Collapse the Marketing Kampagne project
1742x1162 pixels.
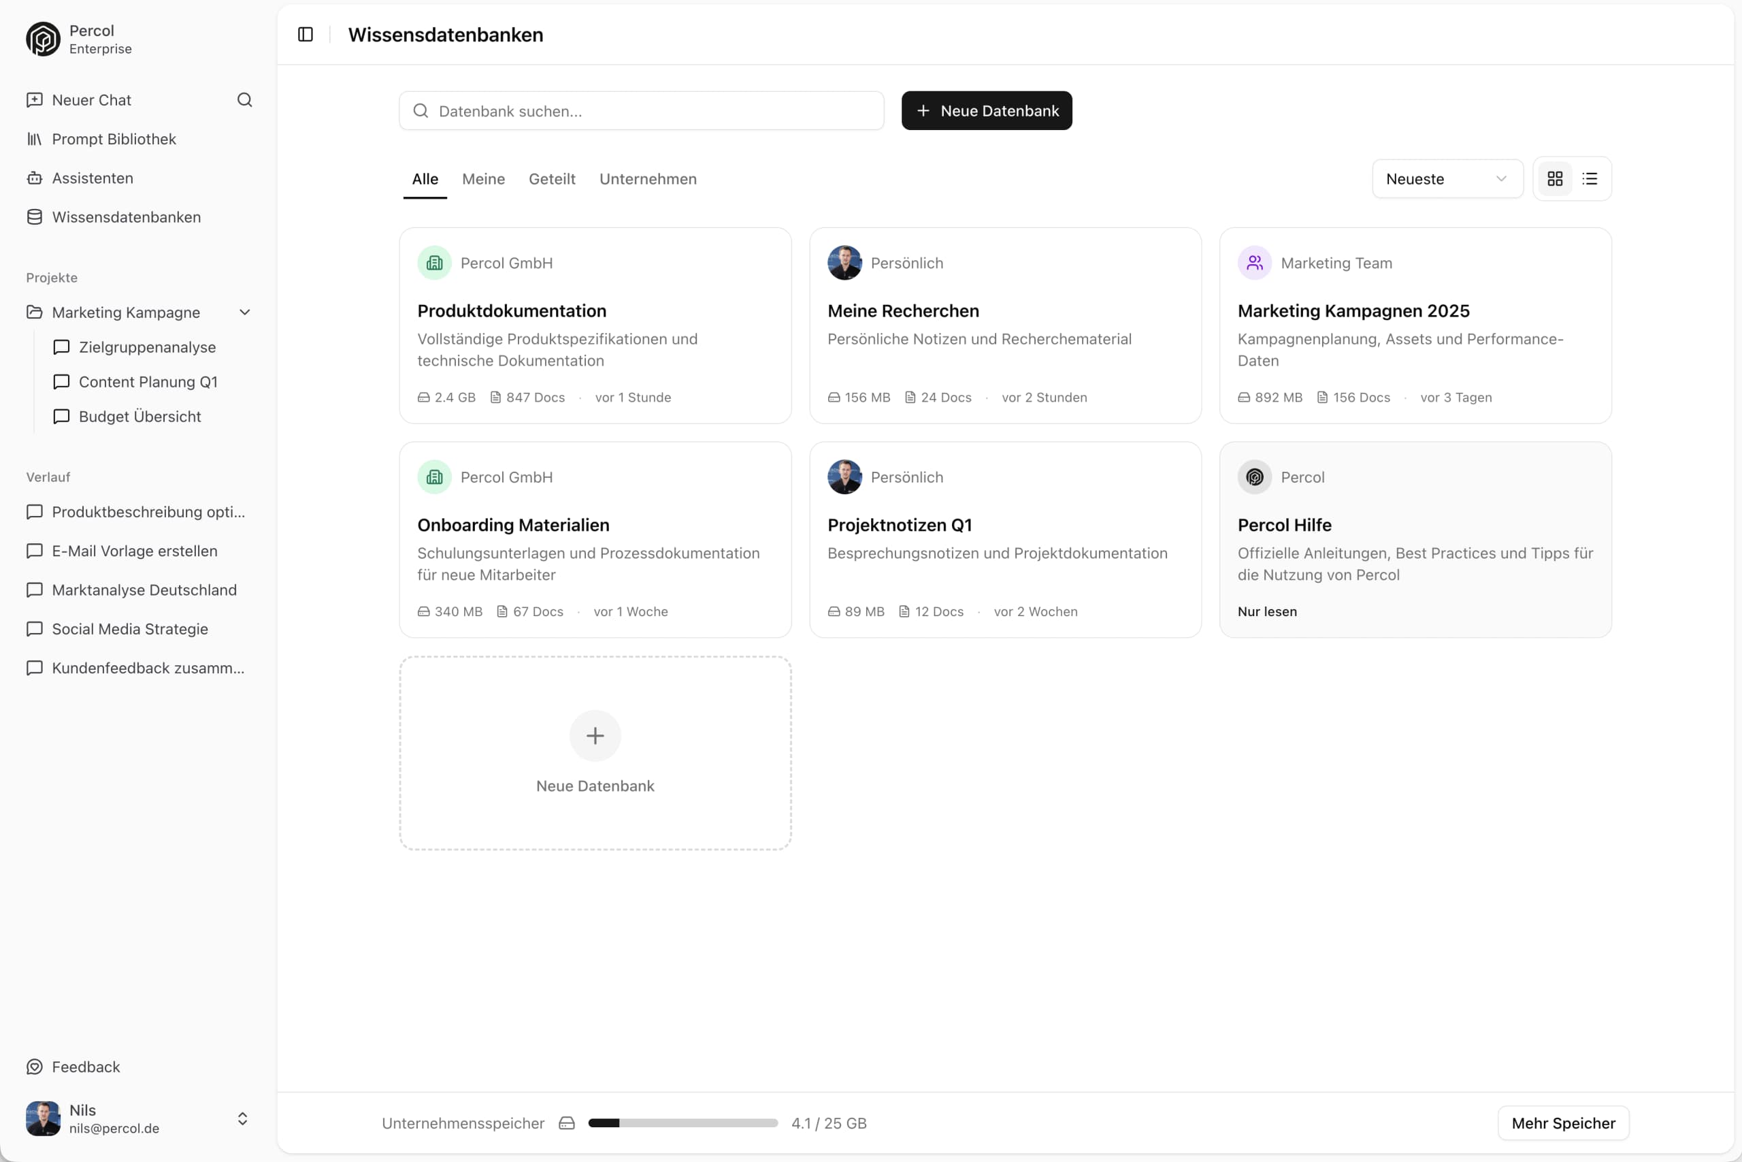[245, 312]
